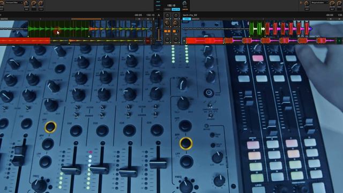The image size is (343, 193).
Task: Select the deck letter A label
Action: 159,15
